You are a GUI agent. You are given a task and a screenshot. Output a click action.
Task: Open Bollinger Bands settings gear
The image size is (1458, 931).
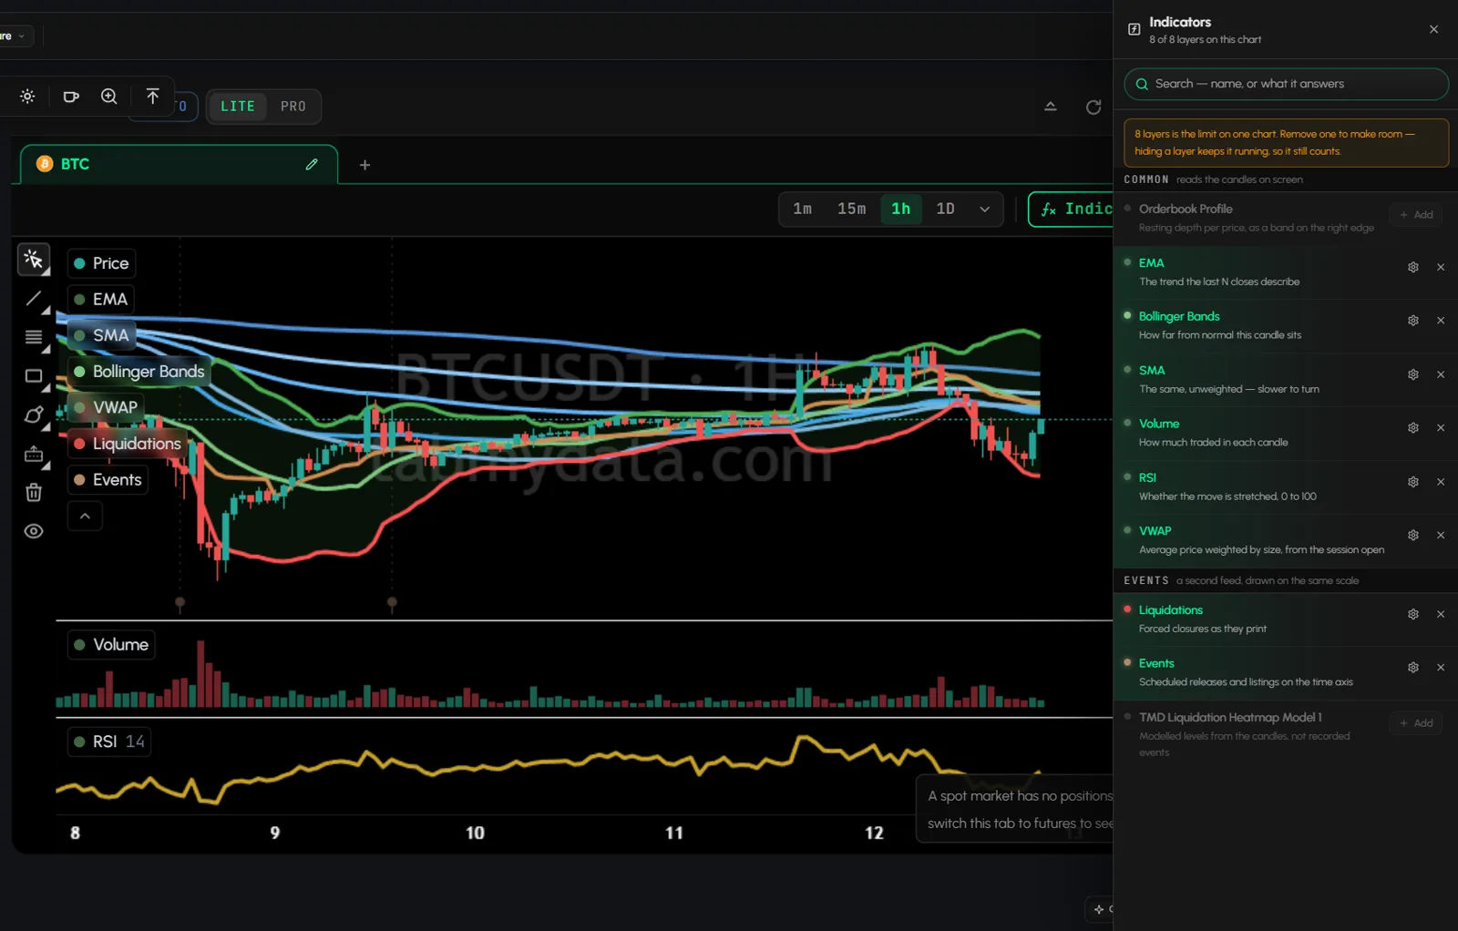pos(1413,321)
